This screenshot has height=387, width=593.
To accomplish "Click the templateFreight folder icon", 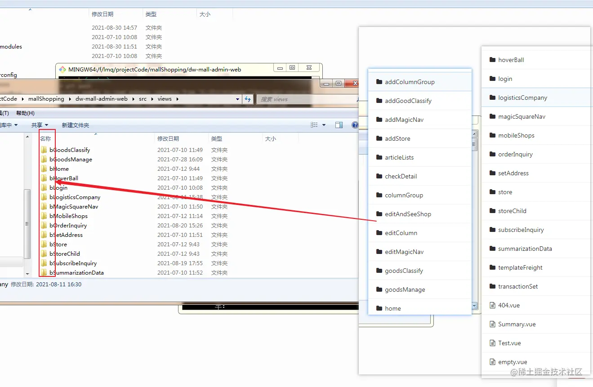I will 492,268.
